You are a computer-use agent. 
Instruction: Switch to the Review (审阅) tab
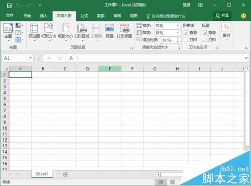[x=117, y=16]
